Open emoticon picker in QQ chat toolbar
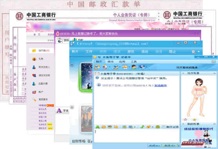Viewport: 218px width, 149px height. [103, 127]
